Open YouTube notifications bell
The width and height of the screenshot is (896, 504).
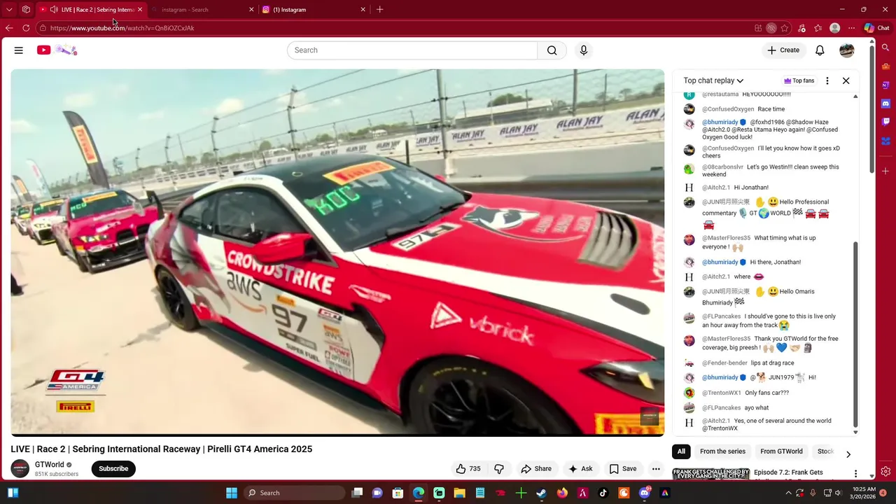click(x=820, y=50)
